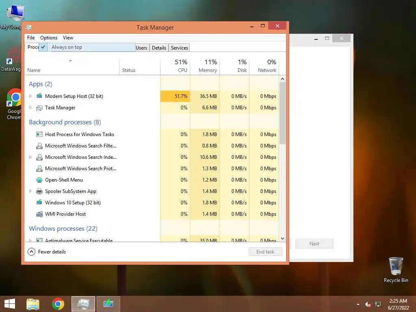Image resolution: width=416 pixels, height=312 pixels.
Task: Click the scrollbar down arrow
Action: click(282, 238)
